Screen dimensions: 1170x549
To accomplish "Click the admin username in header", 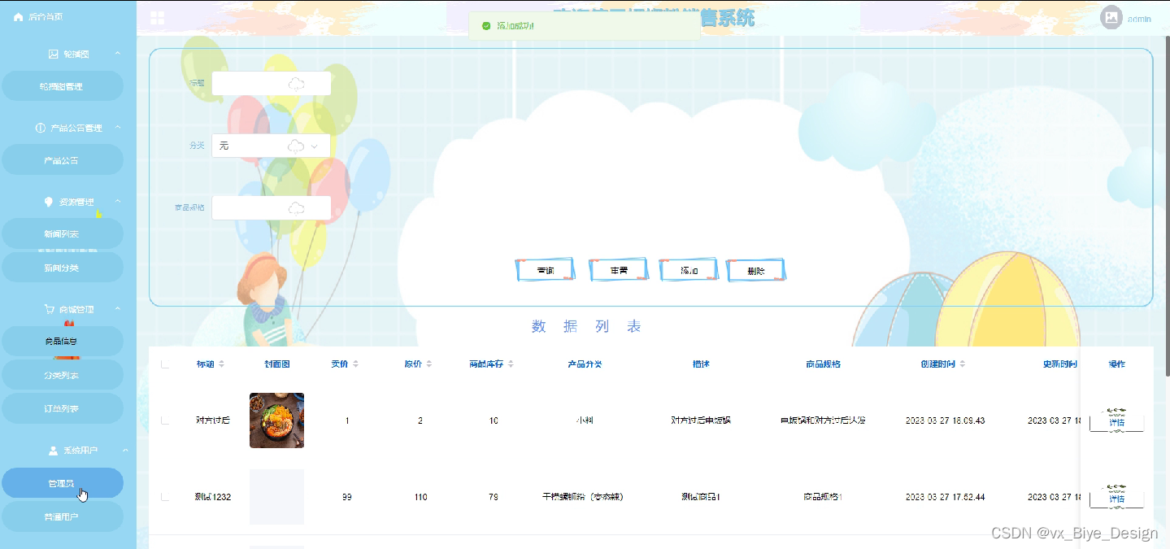I will click(1139, 19).
